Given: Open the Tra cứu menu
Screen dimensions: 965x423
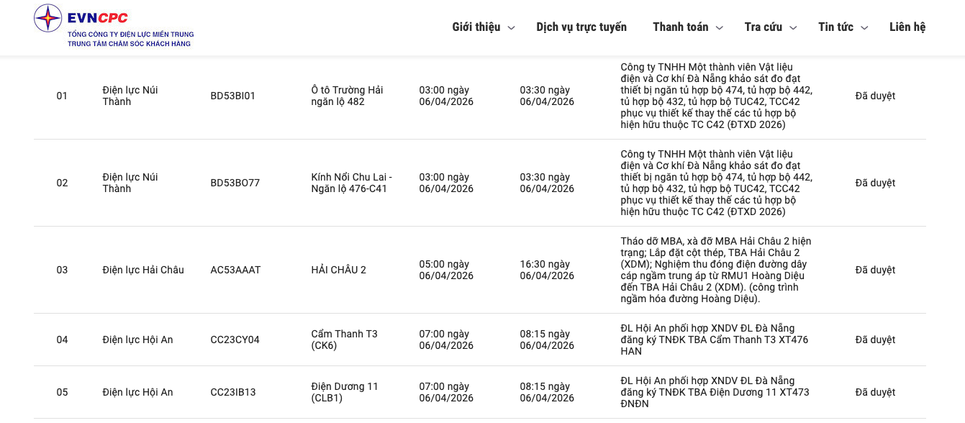Looking at the screenshot, I should point(763,27).
